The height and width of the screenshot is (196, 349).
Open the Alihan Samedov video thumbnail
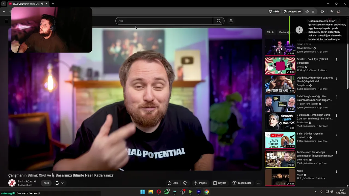click(x=280, y=47)
